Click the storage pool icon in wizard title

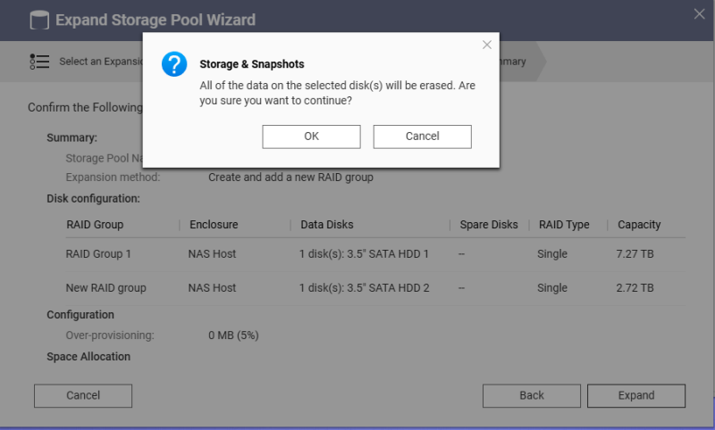click(x=39, y=19)
